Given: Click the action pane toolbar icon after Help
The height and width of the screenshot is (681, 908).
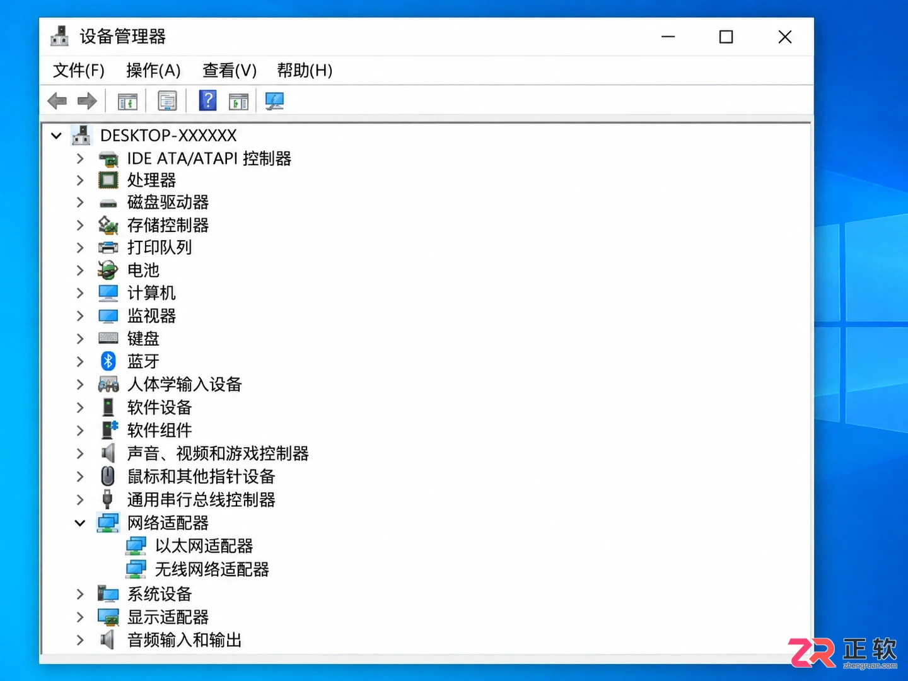Looking at the screenshot, I should [238, 101].
